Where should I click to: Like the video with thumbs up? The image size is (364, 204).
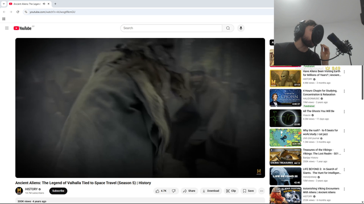click(x=161, y=191)
